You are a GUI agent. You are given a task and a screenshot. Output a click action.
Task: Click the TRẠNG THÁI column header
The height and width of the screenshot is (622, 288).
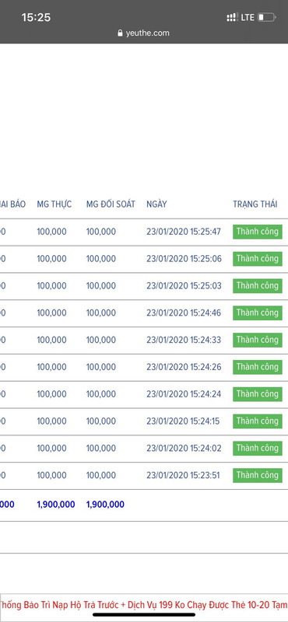[x=255, y=204]
